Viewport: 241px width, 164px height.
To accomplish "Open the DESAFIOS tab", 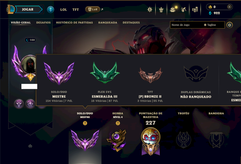I will [43, 23].
